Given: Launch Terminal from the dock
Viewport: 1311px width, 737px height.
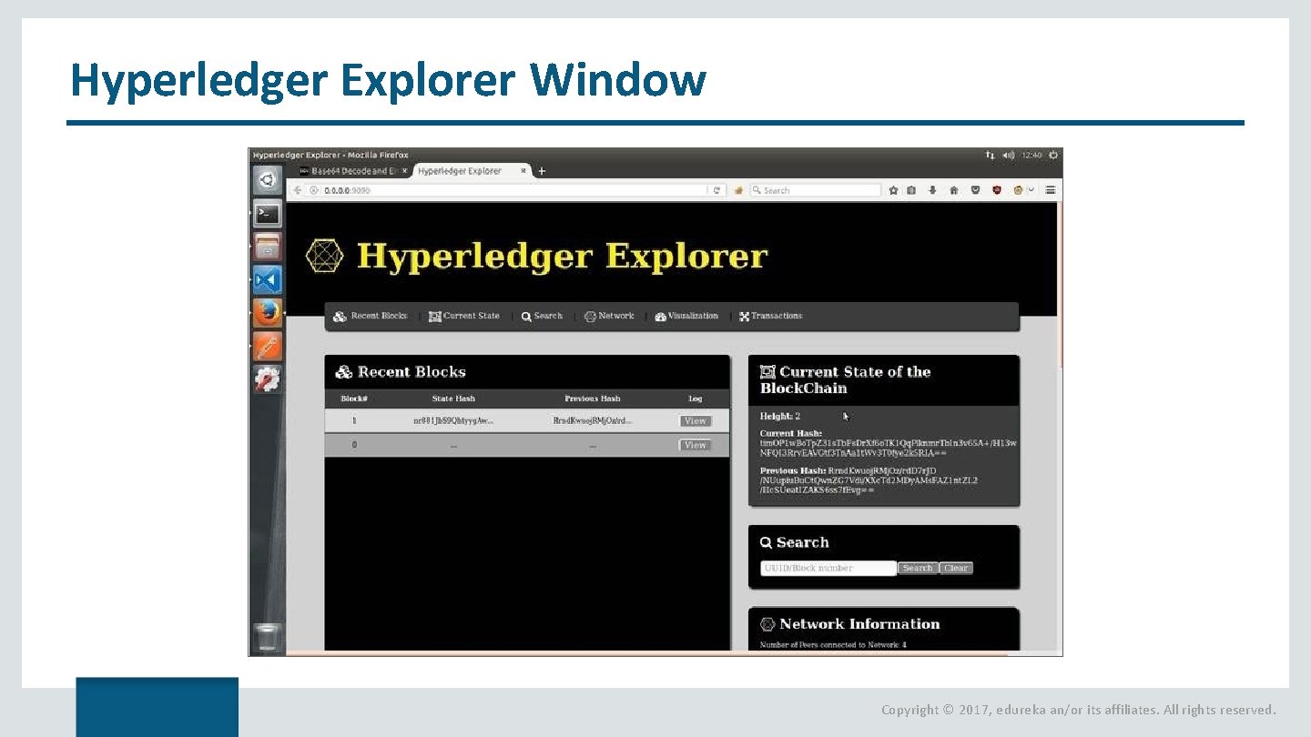Looking at the screenshot, I should click(x=268, y=214).
